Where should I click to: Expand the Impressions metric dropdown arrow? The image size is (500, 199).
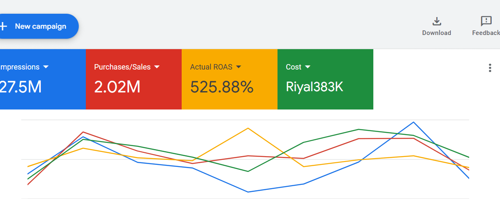(46, 67)
